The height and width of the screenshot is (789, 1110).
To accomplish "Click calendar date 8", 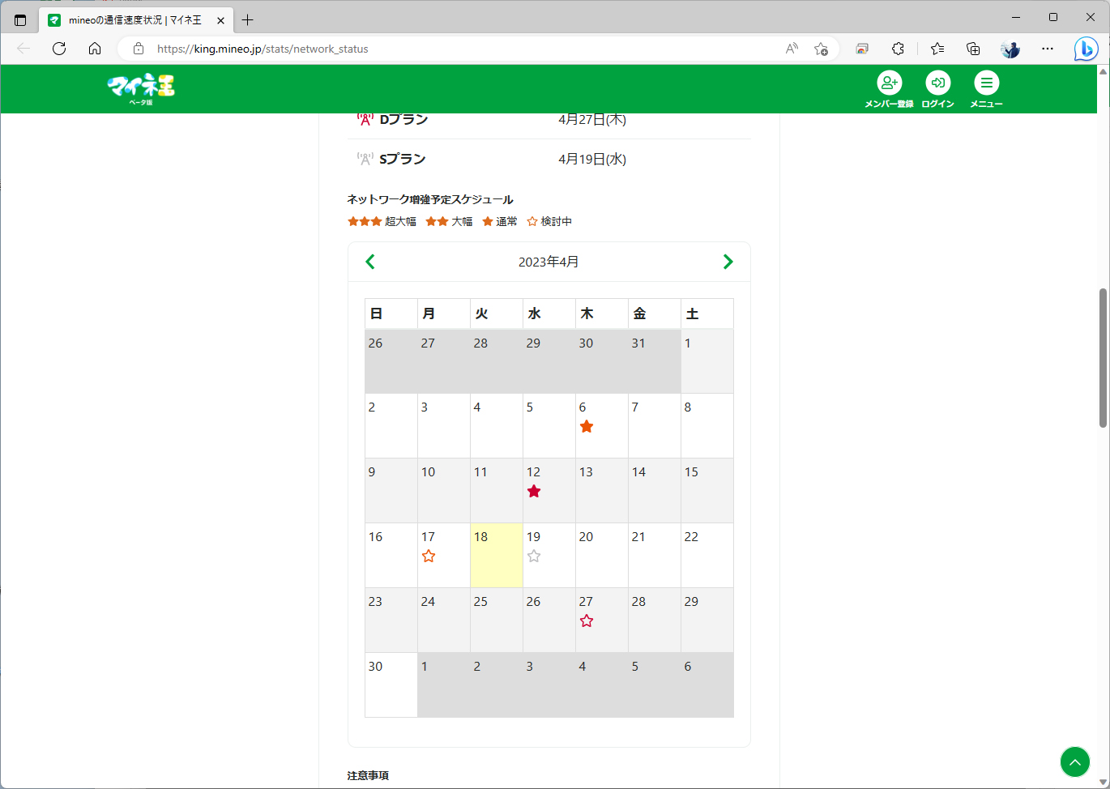I will (x=688, y=407).
